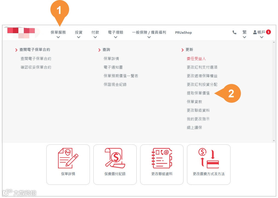The width and height of the screenshot is (278, 198).
Task: Select PRUeShop in the navigation bar
Action: pyautogui.click(x=183, y=33)
